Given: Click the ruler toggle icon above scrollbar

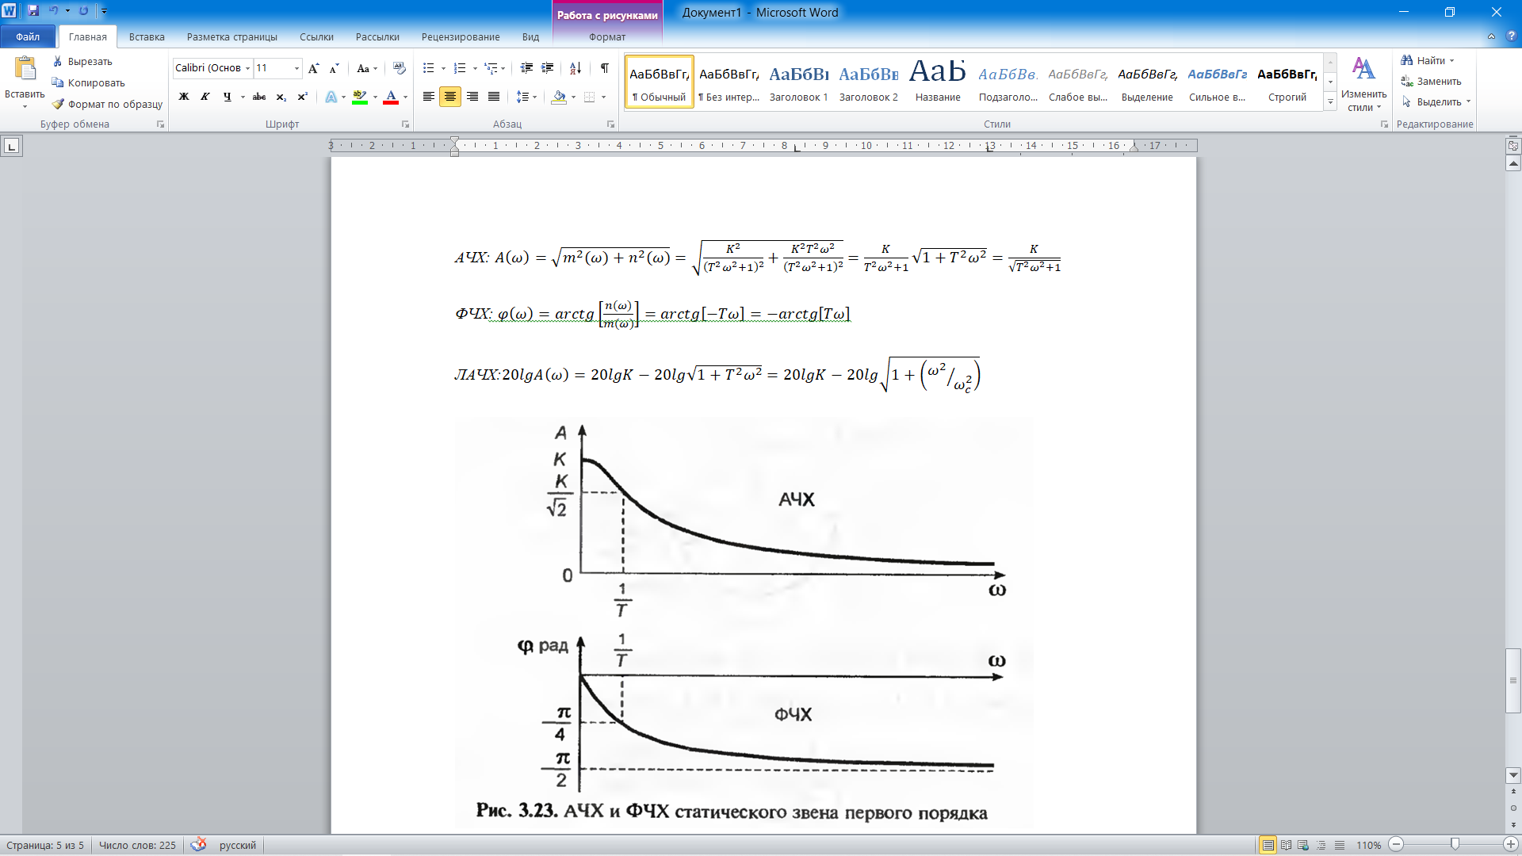Looking at the screenshot, I should tap(1513, 146).
